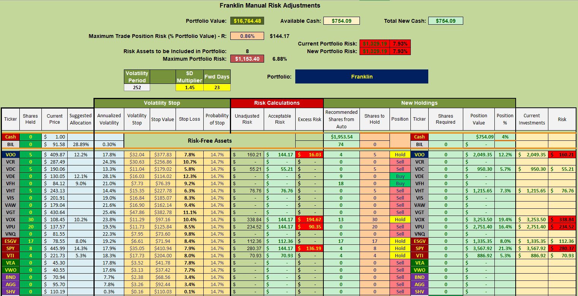Click the Risk-Free Assets label

pos(210,140)
